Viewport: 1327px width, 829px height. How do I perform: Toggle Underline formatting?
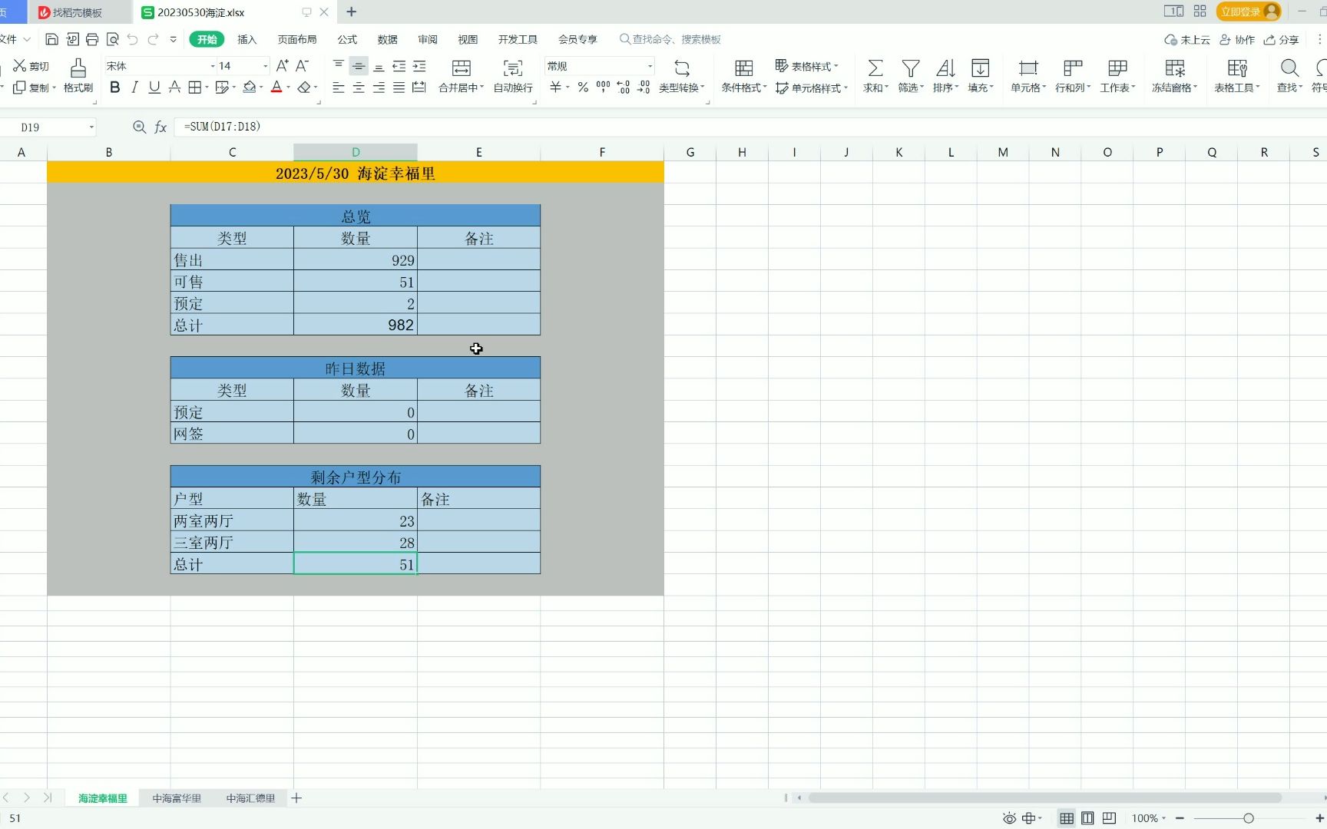pyautogui.click(x=154, y=88)
